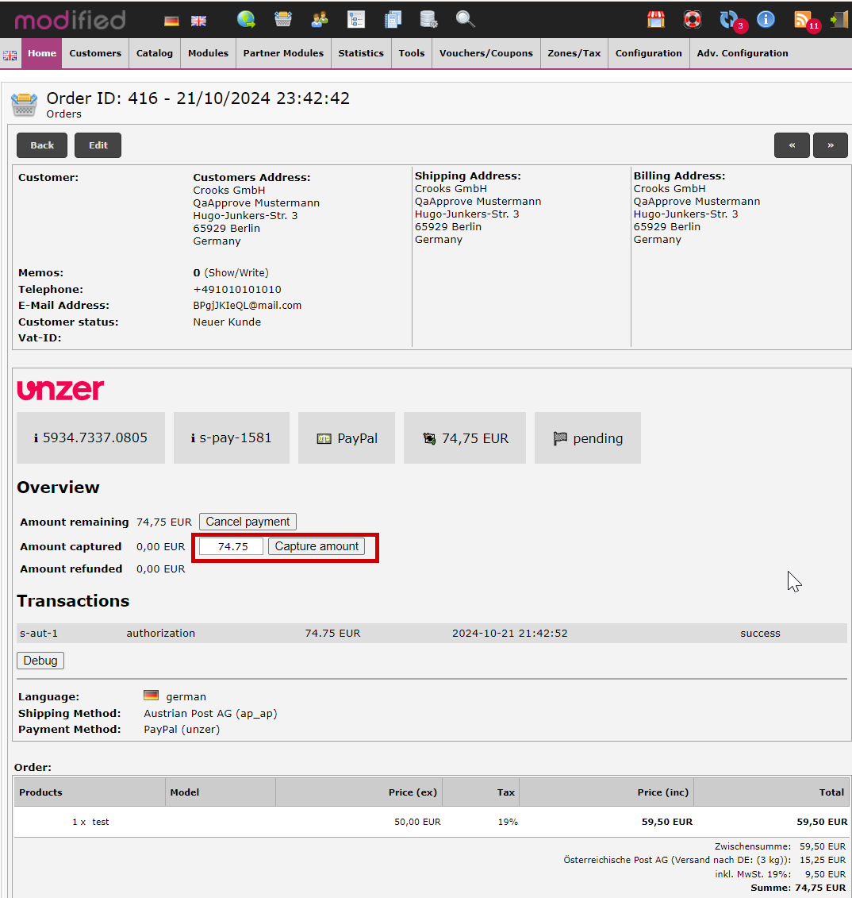
Task: Open the Zones/Tax menu
Action: (x=574, y=53)
